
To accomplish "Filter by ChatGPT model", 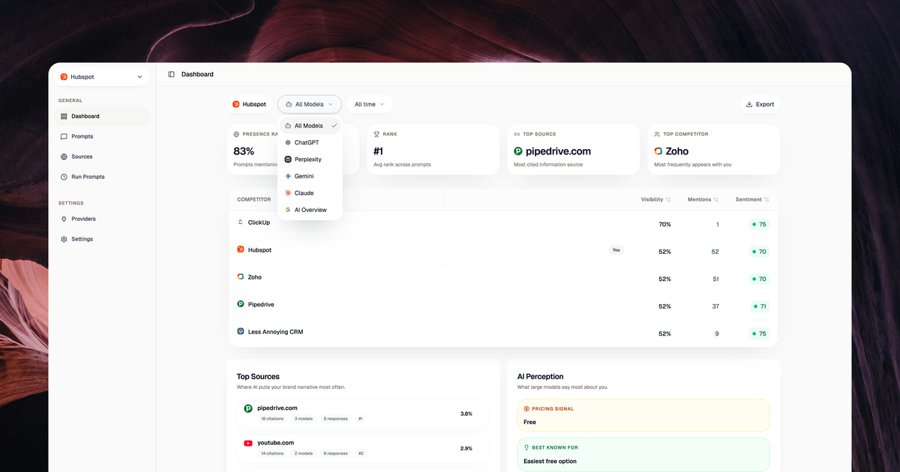I will pos(310,142).
